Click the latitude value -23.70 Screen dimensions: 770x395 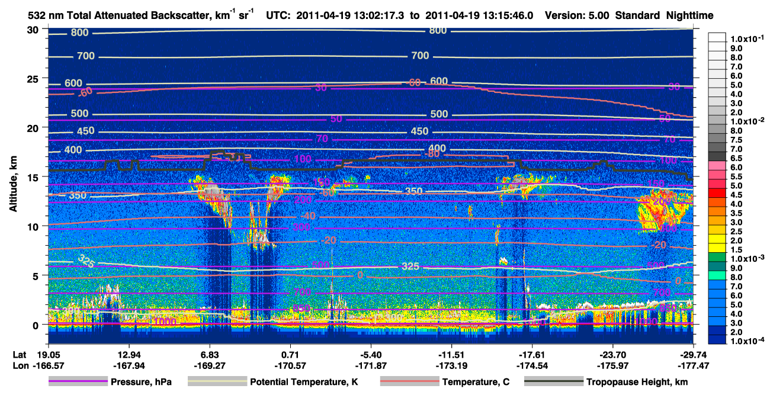pos(612,354)
